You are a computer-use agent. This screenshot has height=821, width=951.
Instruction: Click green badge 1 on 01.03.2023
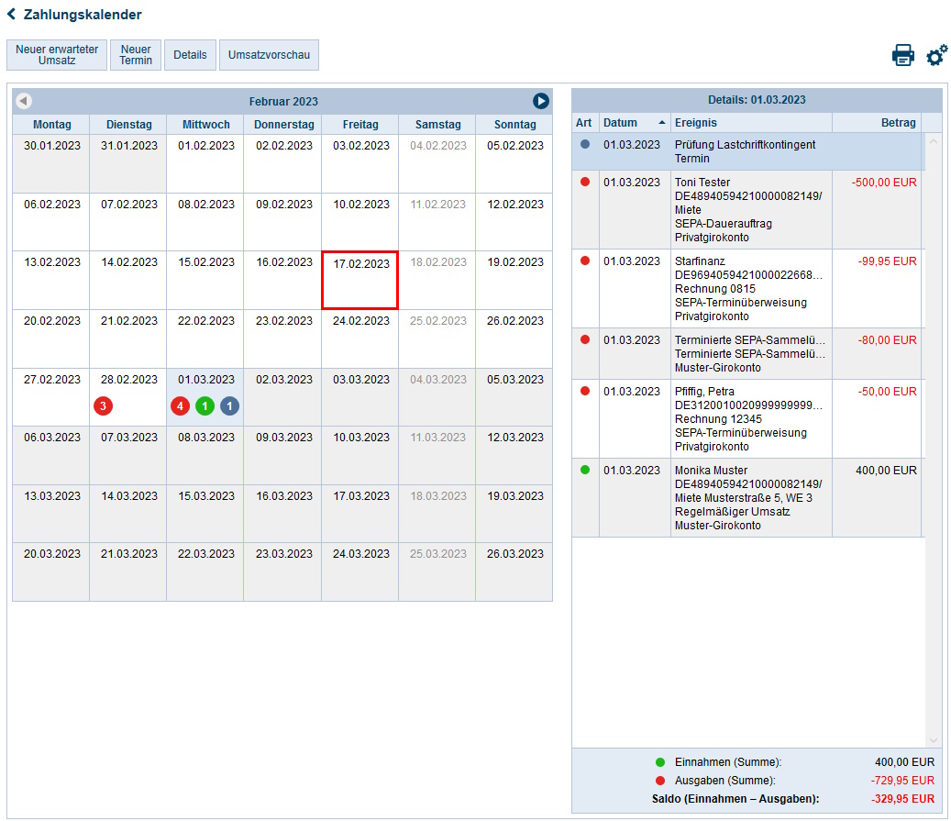[205, 405]
